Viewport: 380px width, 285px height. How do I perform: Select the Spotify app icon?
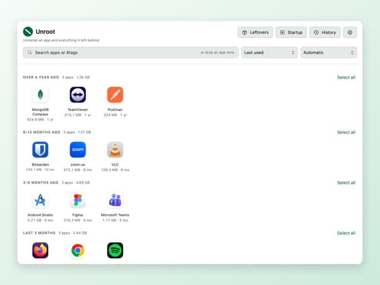tap(115, 251)
